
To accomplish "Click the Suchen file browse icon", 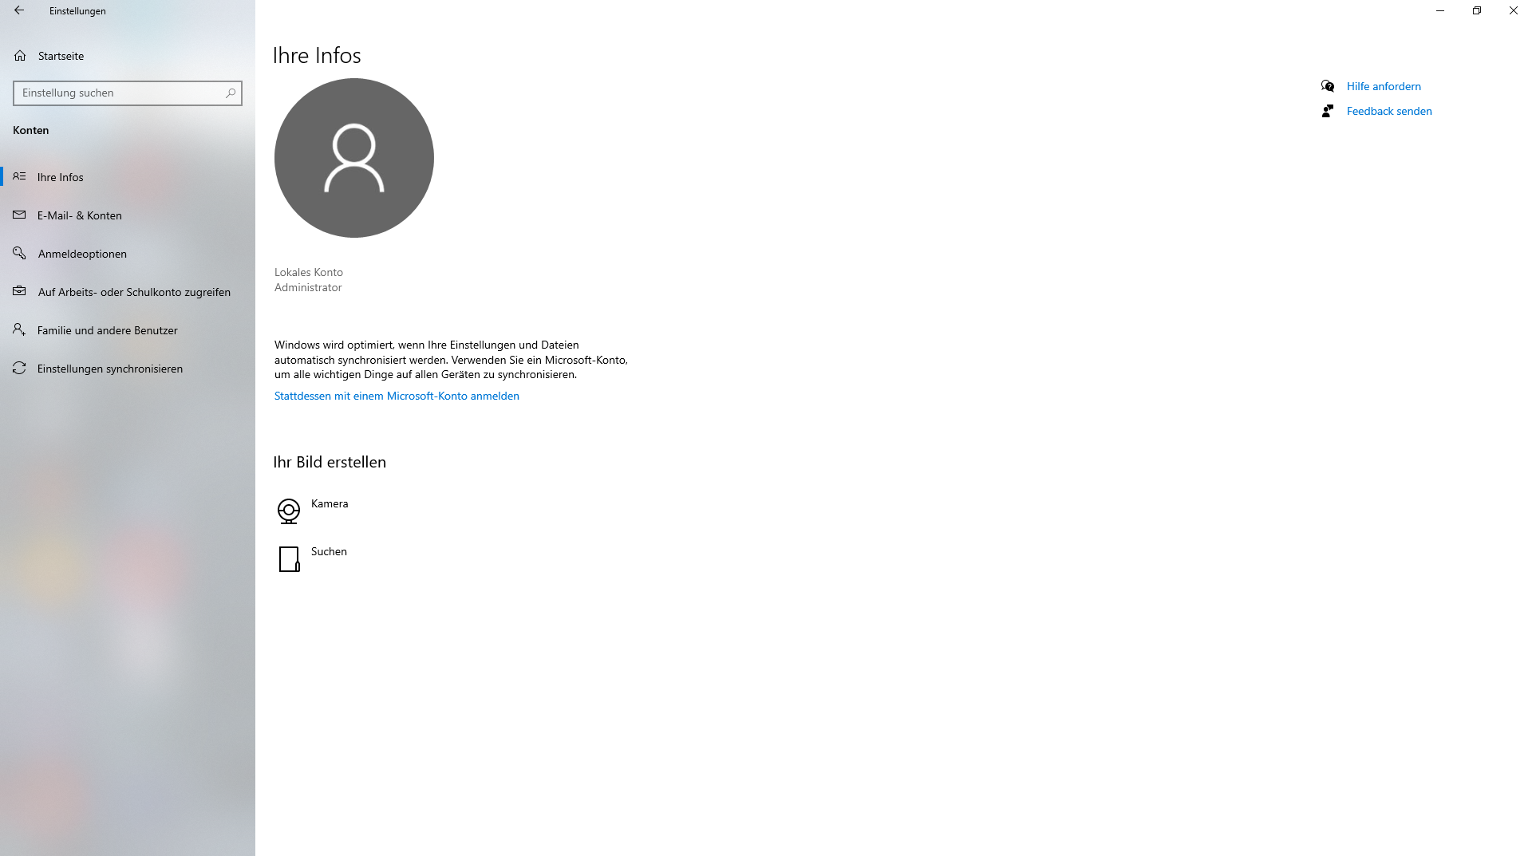I will point(289,559).
